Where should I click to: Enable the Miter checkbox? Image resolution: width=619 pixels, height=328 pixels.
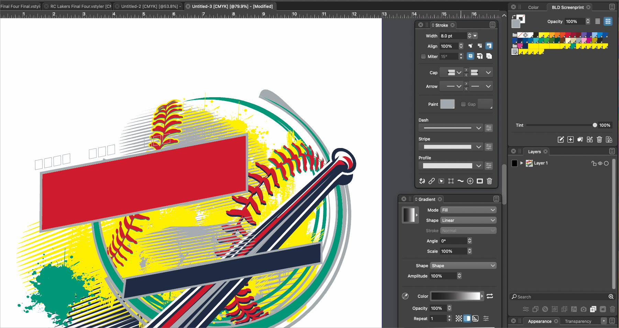pos(423,57)
